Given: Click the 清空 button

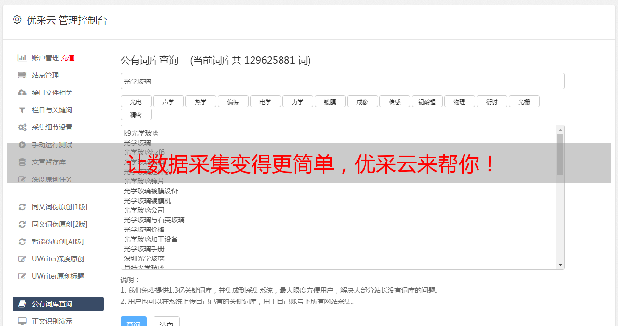Looking at the screenshot, I should pyautogui.click(x=167, y=323).
